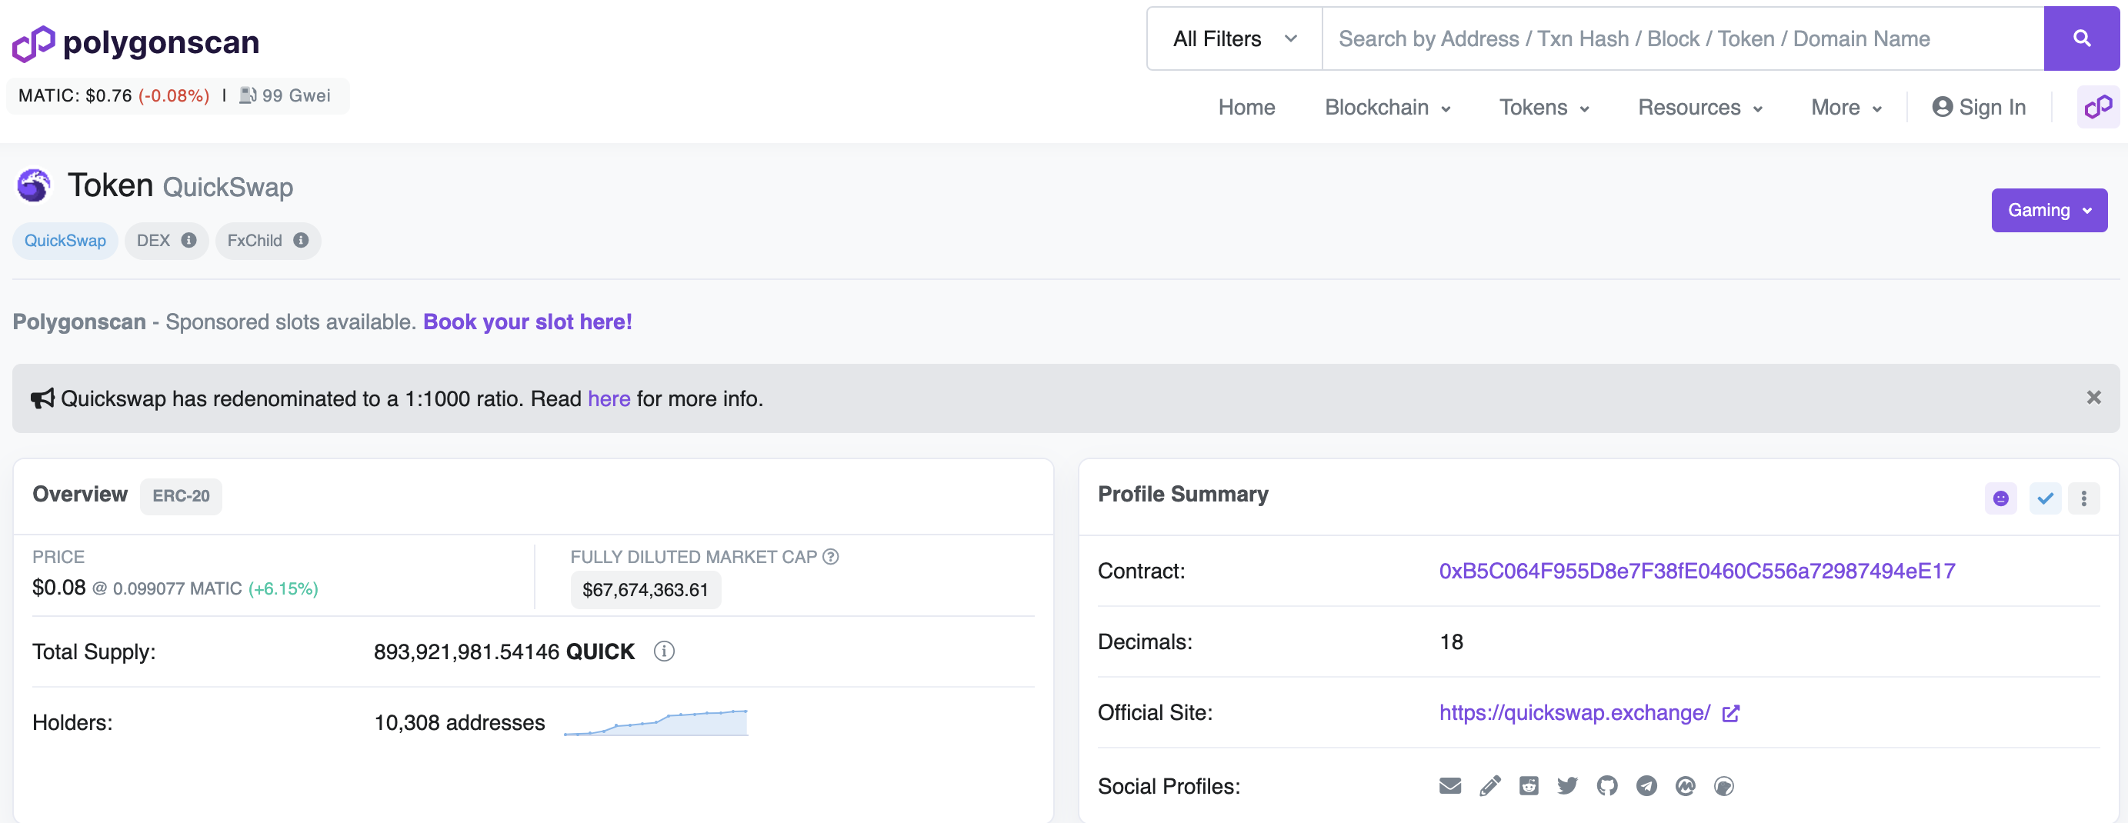Expand the Tokens menu

pyautogui.click(x=1544, y=108)
